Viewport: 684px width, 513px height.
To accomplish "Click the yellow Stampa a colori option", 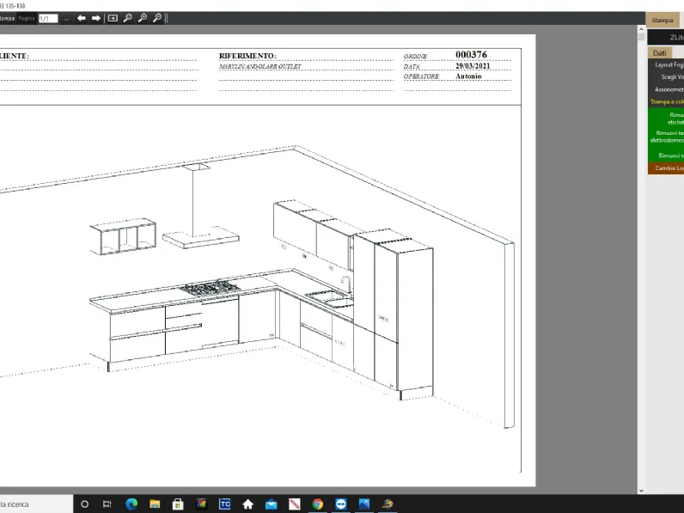I will tap(666, 101).
